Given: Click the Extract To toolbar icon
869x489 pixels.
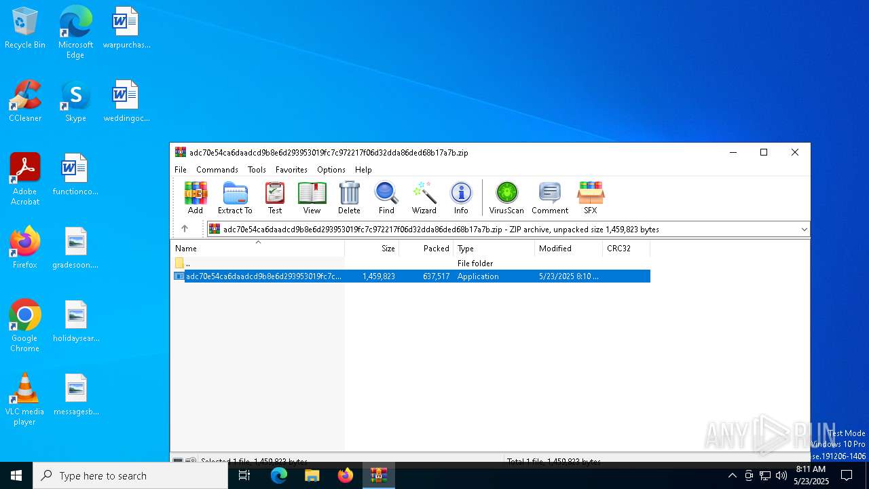Looking at the screenshot, I should (x=235, y=198).
